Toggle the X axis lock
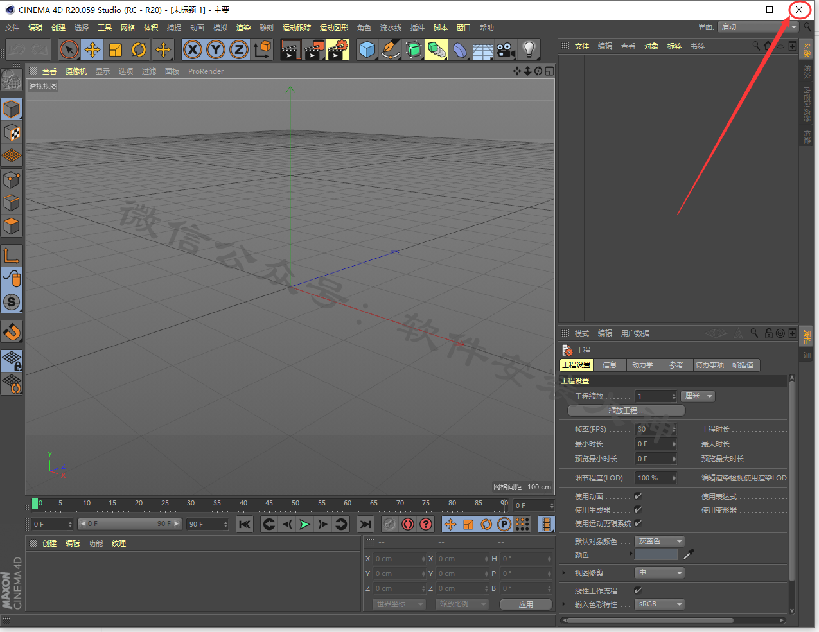The height and width of the screenshot is (632, 819). pyautogui.click(x=193, y=49)
